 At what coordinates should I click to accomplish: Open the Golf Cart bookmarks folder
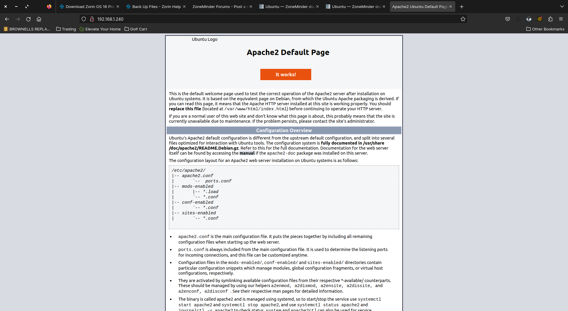pyautogui.click(x=136, y=29)
